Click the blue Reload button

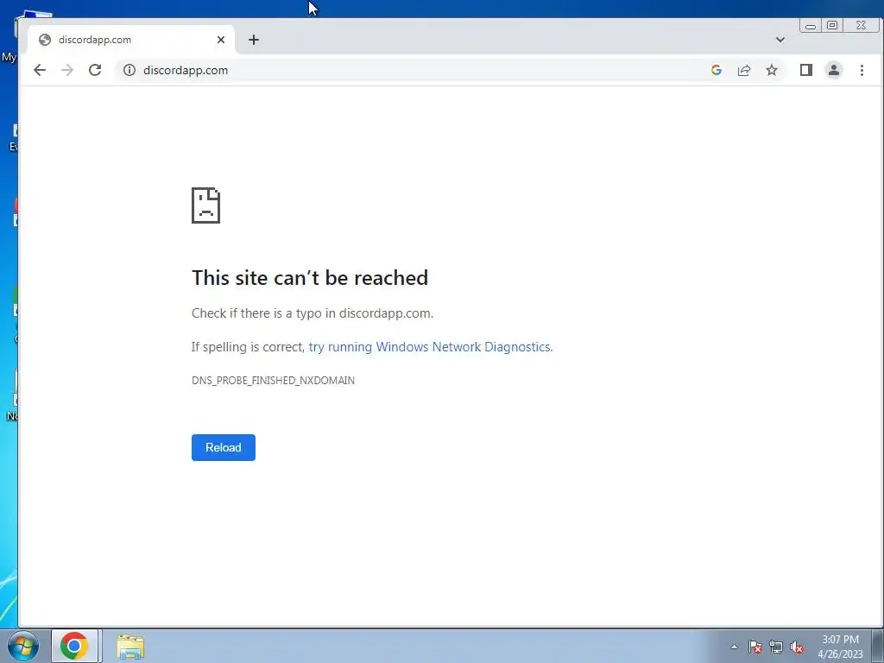(x=224, y=447)
